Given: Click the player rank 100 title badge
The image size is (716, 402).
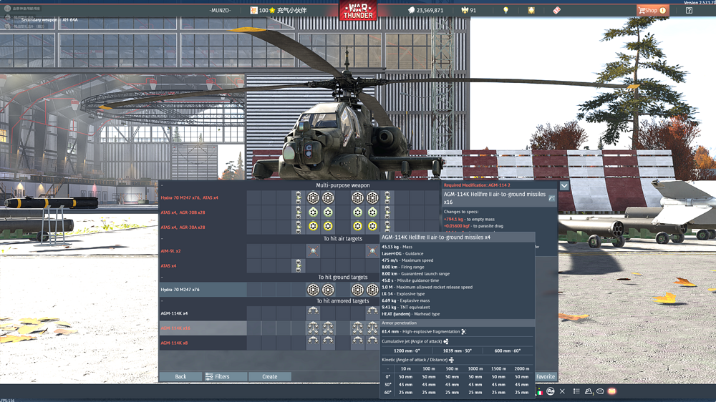Looking at the screenshot, I should tap(278, 10).
